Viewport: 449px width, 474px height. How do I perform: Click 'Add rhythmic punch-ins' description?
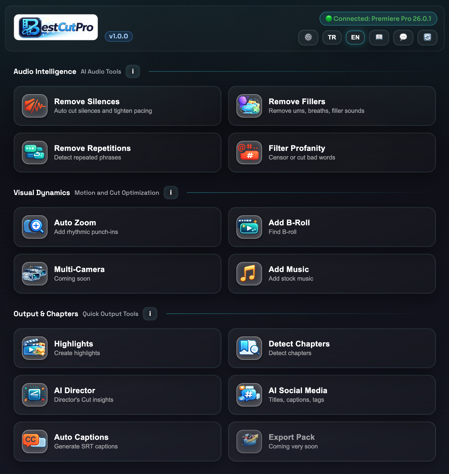86,232
